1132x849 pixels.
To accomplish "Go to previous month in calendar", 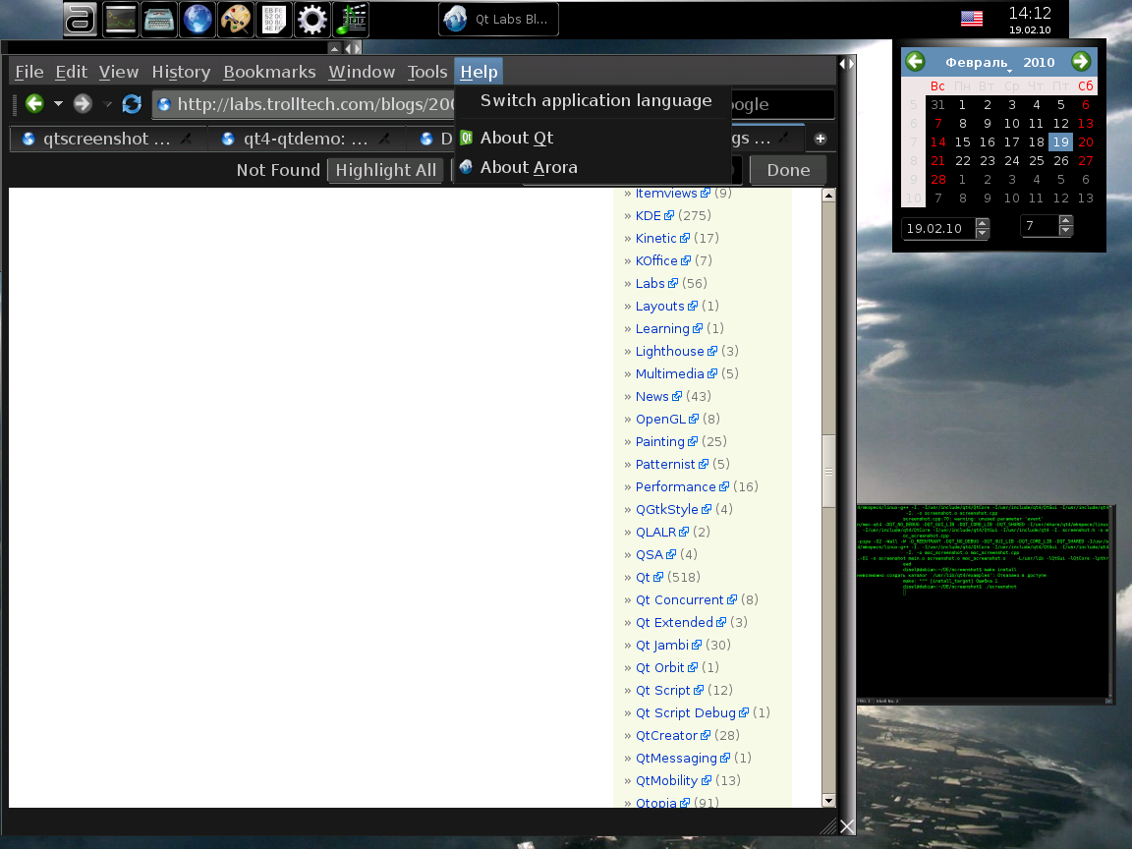I will (x=916, y=61).
